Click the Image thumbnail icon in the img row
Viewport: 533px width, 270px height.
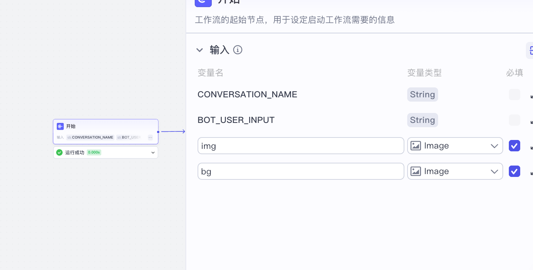416,146
